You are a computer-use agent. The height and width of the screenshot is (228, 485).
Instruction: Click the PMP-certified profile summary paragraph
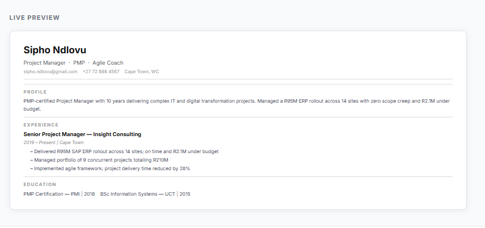227,101
